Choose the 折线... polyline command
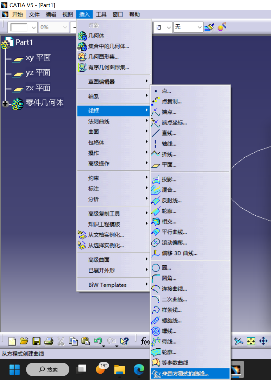The image size is (271, 380). tap(190, 154)
